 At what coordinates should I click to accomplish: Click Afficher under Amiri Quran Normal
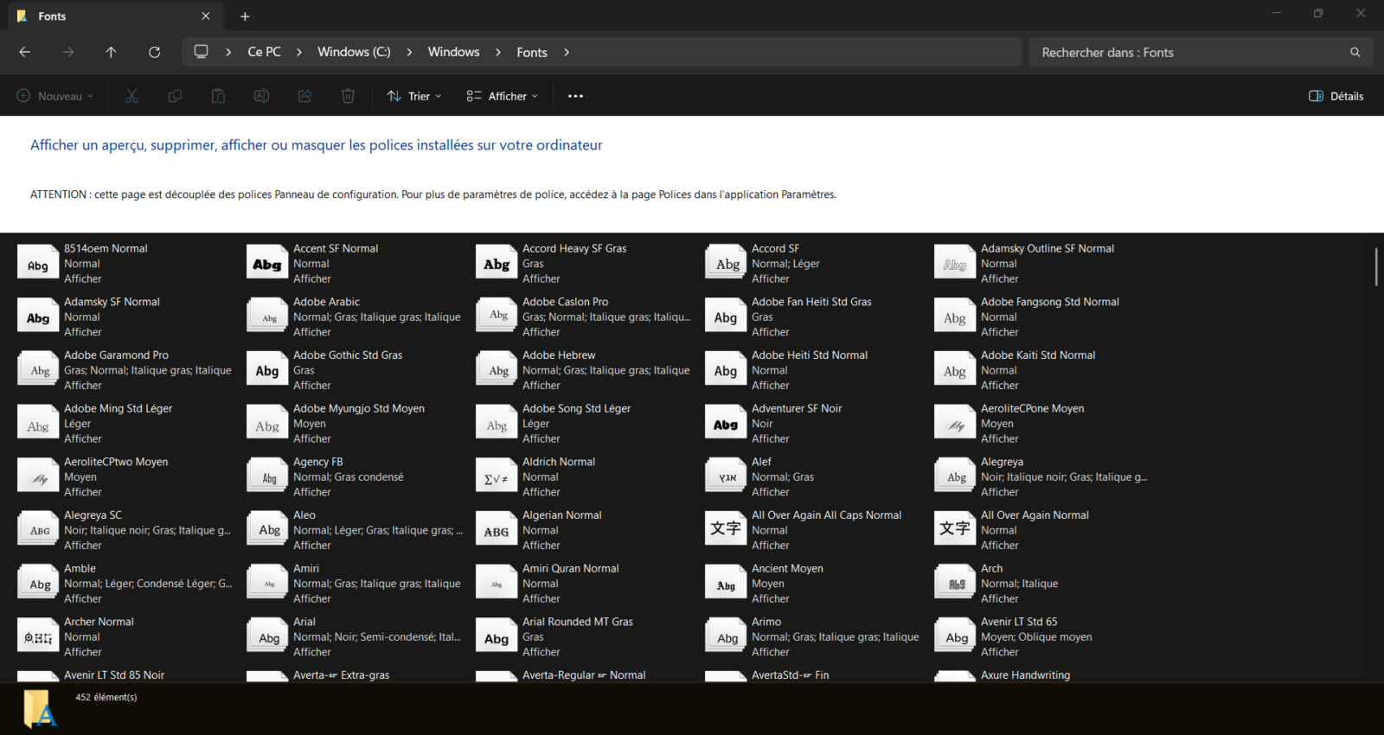pos(541,598)
